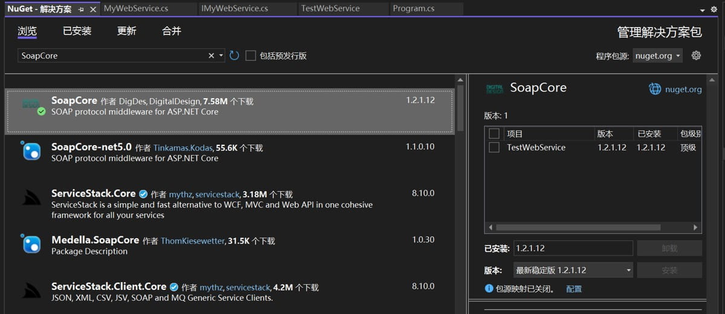Open the 程序包源 nuget.org dropdown

click(x=657, y=55)
